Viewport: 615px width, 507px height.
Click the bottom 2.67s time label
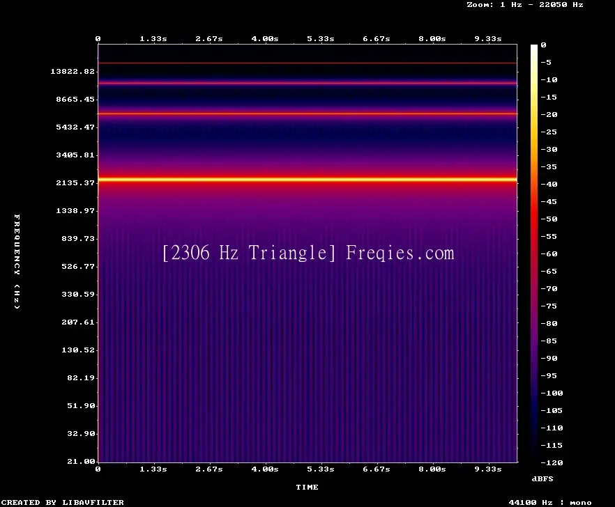point(209,469)
